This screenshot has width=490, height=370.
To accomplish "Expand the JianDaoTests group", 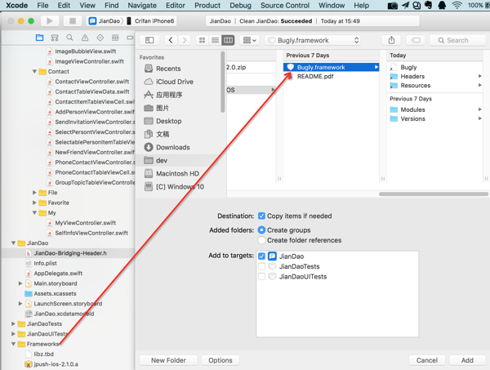I will click(x=13, y=323).
